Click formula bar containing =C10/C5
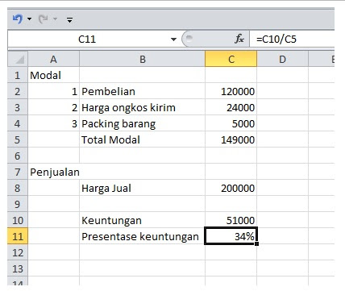Image resolution: width=345 pixels, height=291 pixels. coord(292,39)
